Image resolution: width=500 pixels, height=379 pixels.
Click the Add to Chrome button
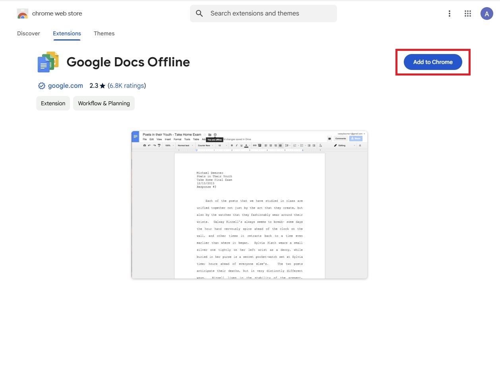point(433,62)
